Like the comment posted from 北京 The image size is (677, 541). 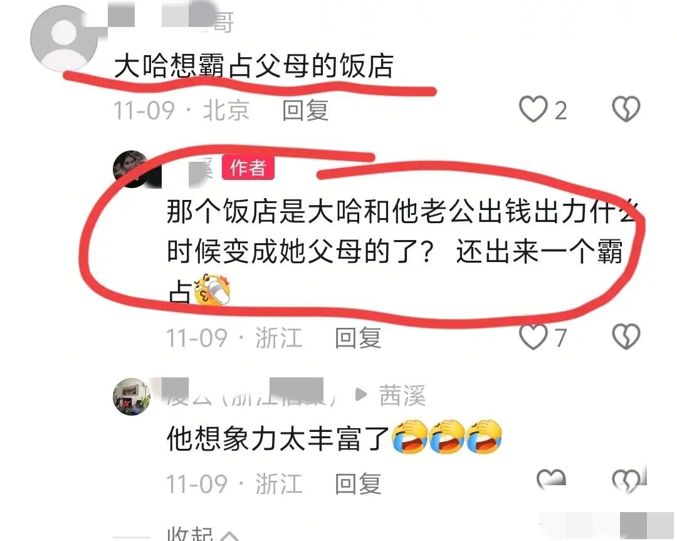click(x=533, y=109)
